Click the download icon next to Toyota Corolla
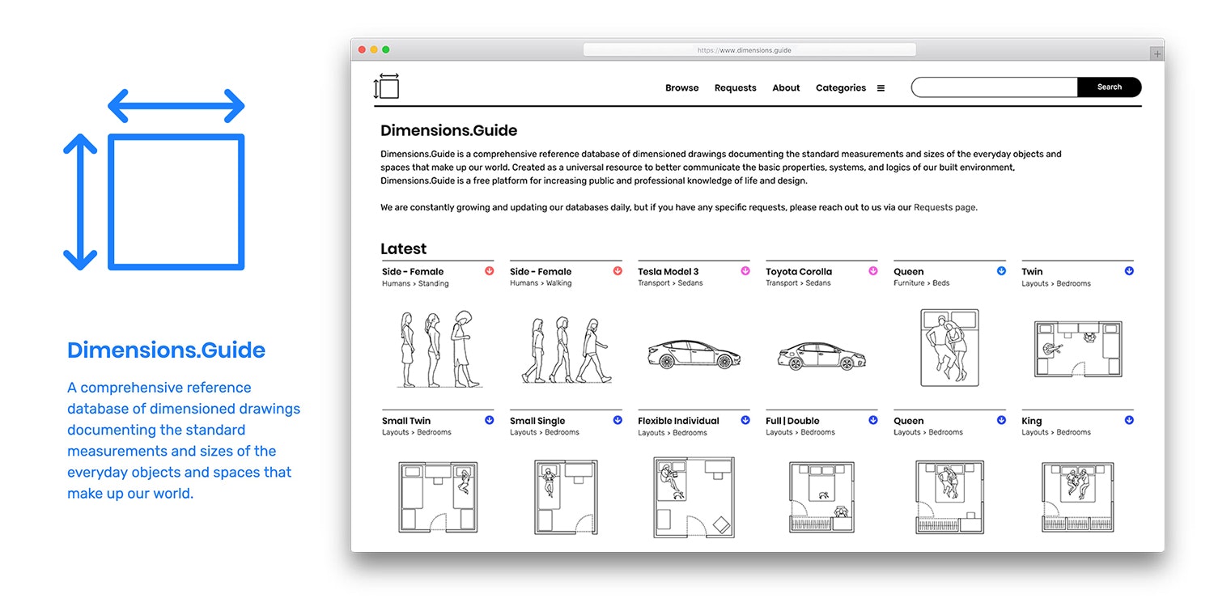The width and height of the screenshot is (1214, 607). click(x=872, y=272)
